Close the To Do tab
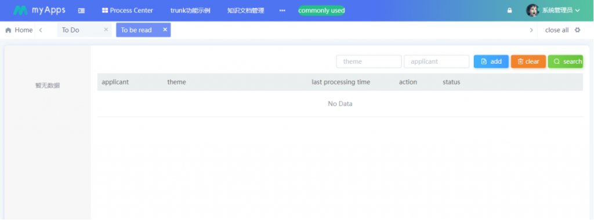The image size is (594, 220). [106, 30]
